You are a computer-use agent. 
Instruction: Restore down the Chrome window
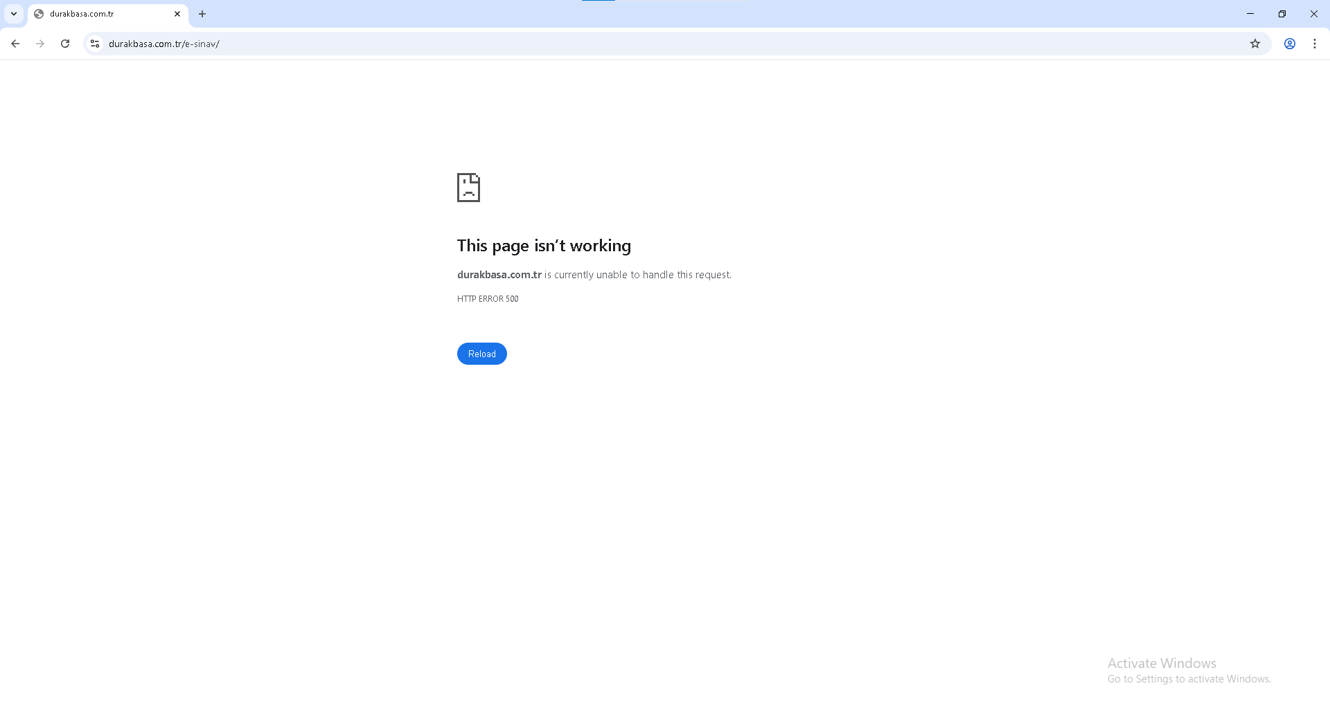tap(1282, 14)
